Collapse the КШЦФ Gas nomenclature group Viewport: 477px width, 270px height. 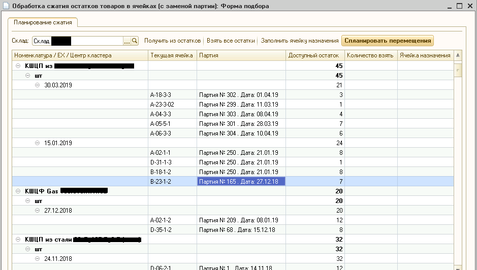(18, 191)
